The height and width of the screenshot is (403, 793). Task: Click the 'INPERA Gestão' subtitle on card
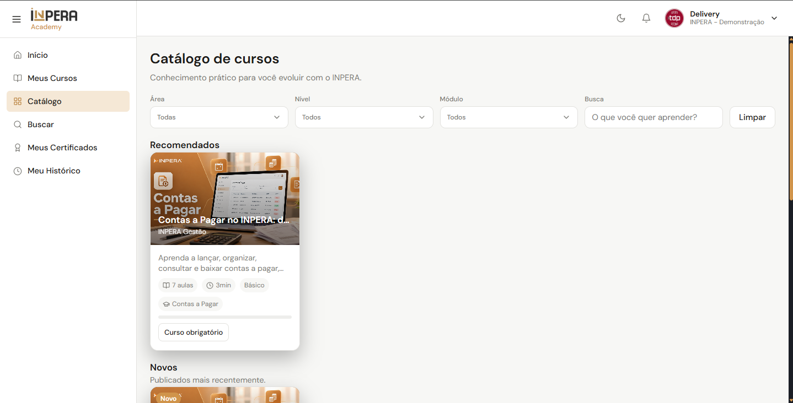click(x=182, y=232)
